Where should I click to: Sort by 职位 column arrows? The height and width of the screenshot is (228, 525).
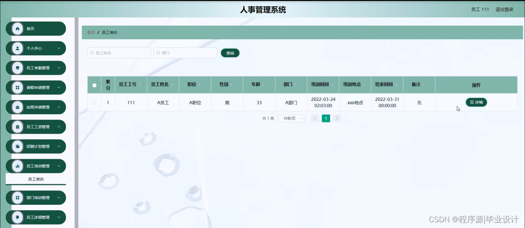(200, 85)
